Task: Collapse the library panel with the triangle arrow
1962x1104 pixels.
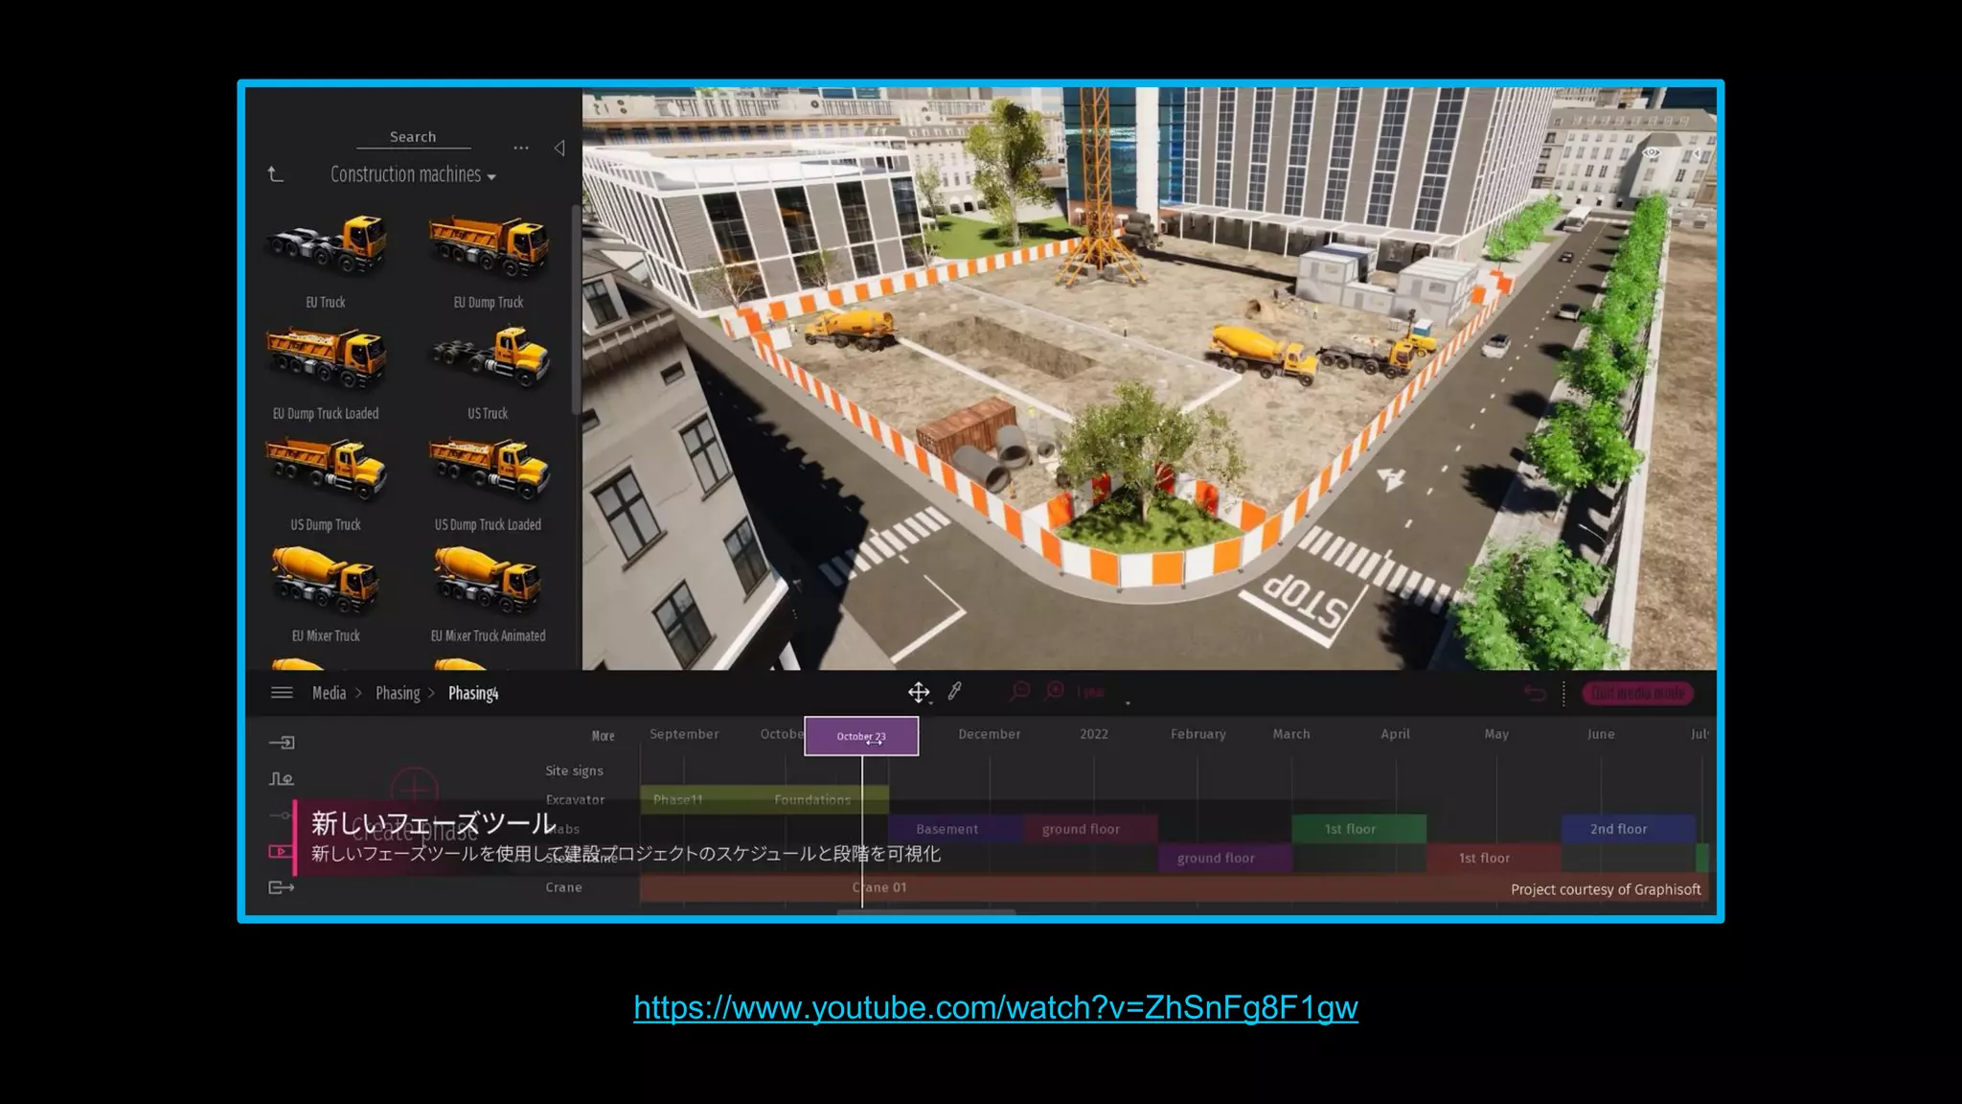Action: tap(559, 148)
